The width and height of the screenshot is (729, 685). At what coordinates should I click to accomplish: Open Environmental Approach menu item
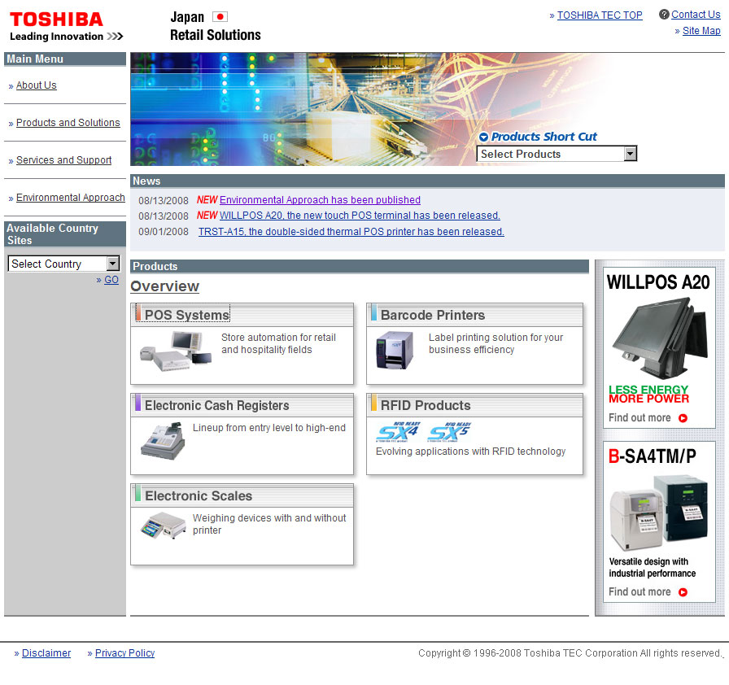pos(71,198)
